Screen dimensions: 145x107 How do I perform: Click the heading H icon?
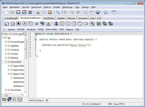click(92, 23)
